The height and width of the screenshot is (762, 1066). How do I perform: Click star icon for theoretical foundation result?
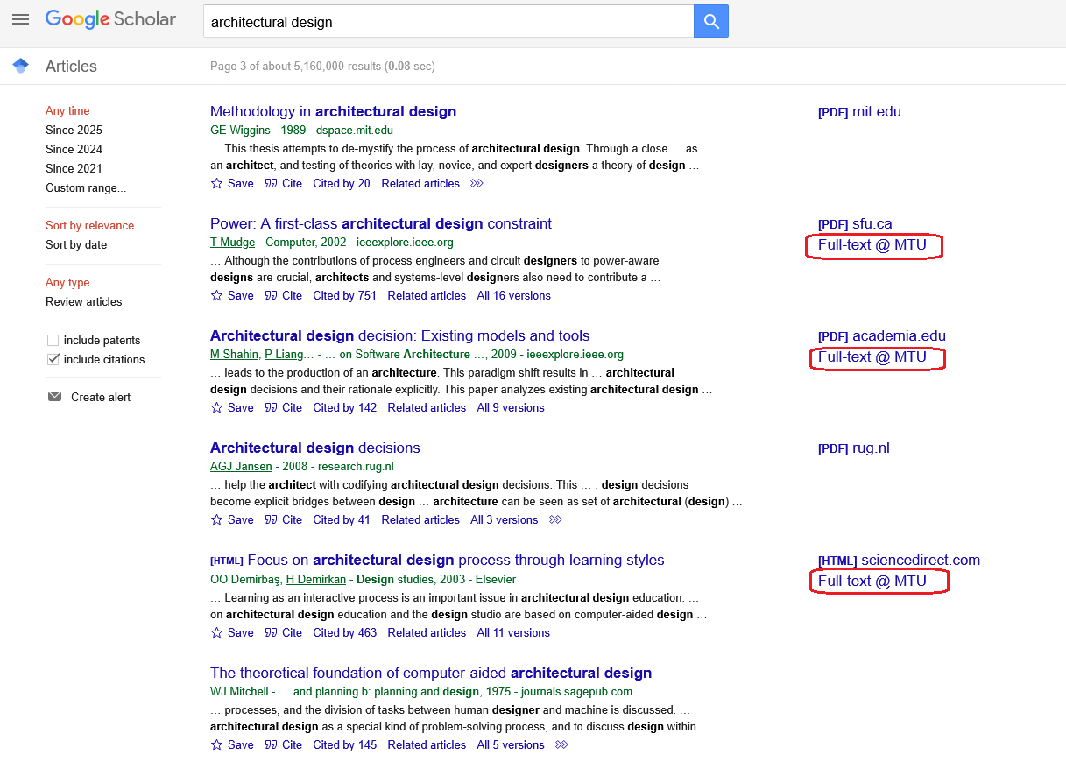pyautogui.click(x=216, y=744)
